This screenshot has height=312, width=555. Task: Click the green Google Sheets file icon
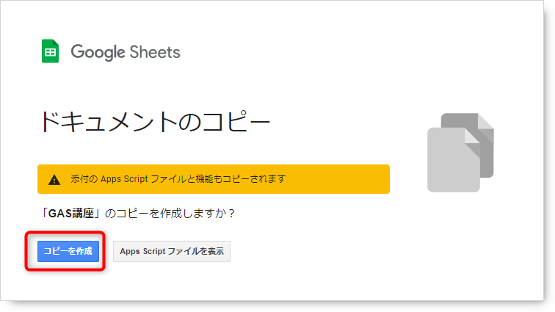point(50,51)
